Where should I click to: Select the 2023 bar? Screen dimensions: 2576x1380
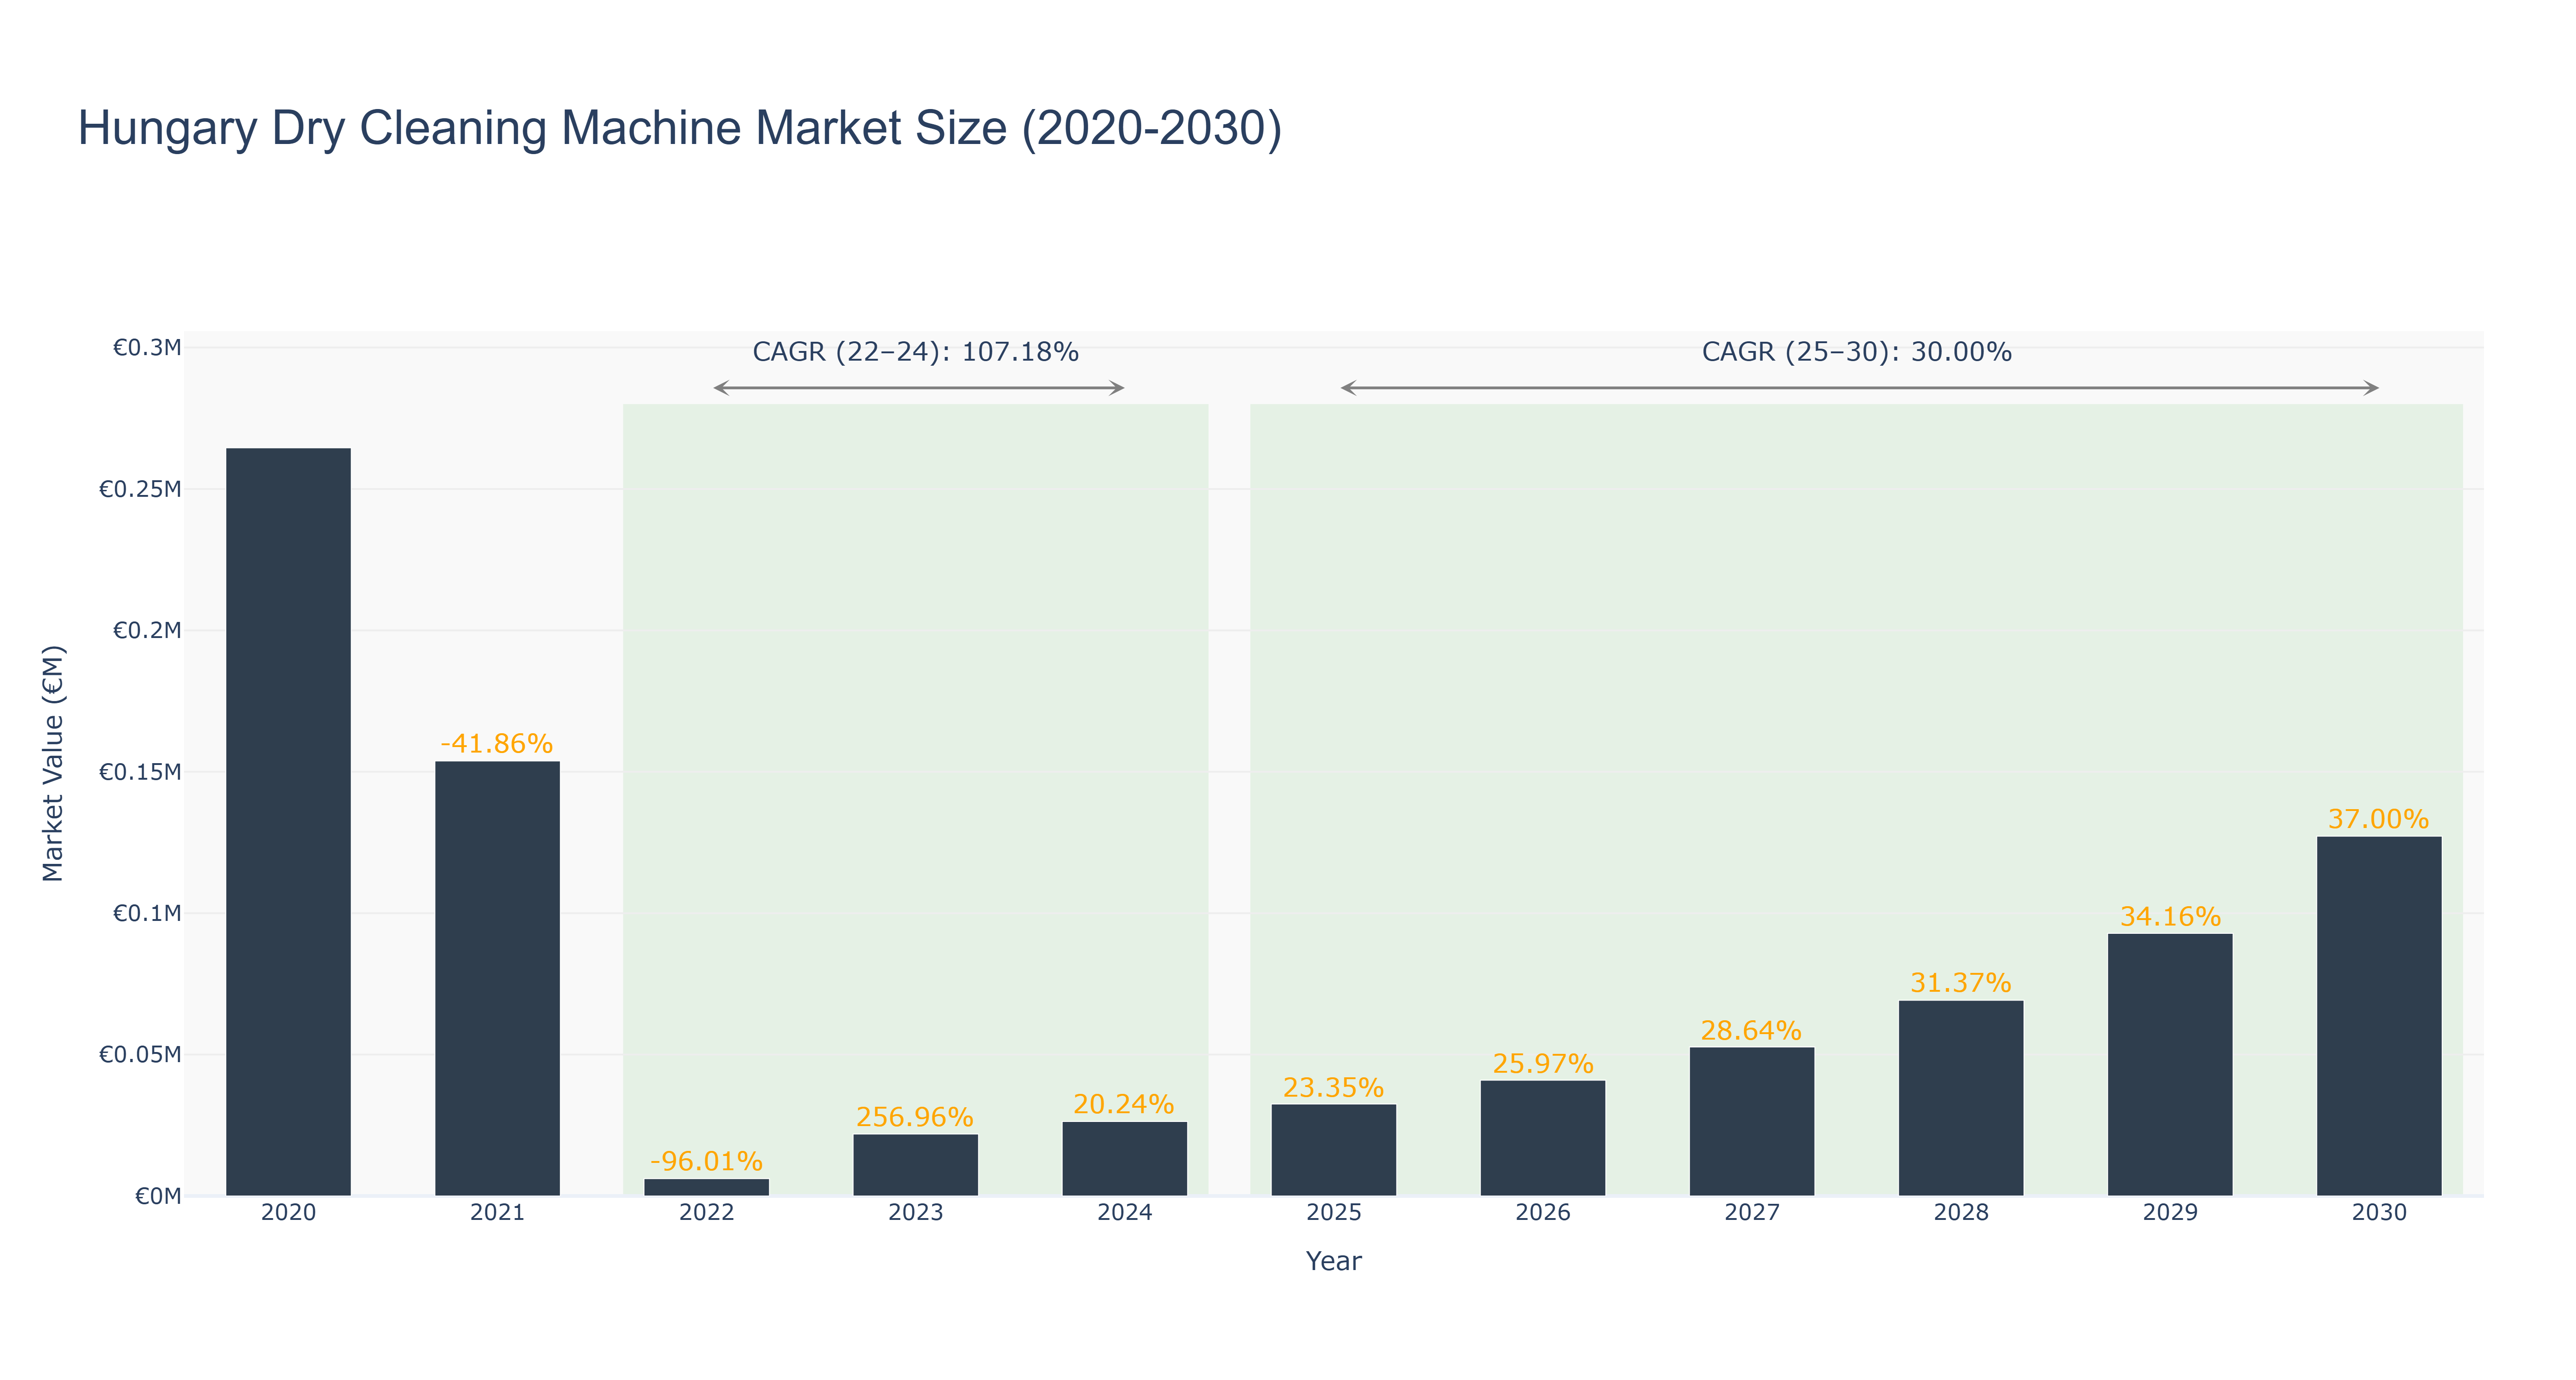[915, 1165]
